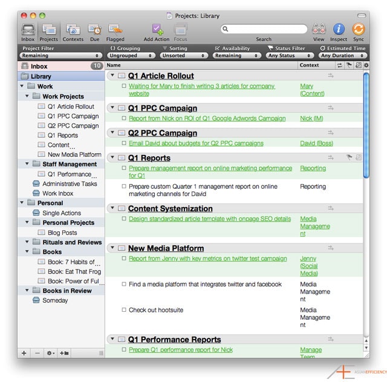Image resolution: width=387 pixels, height=382 pixels.
Task: Collapse the New Media Platform project triangle
Action: point(112,248)
